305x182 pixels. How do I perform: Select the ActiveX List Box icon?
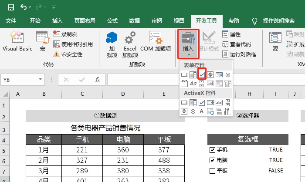click(x=210, y=102)
